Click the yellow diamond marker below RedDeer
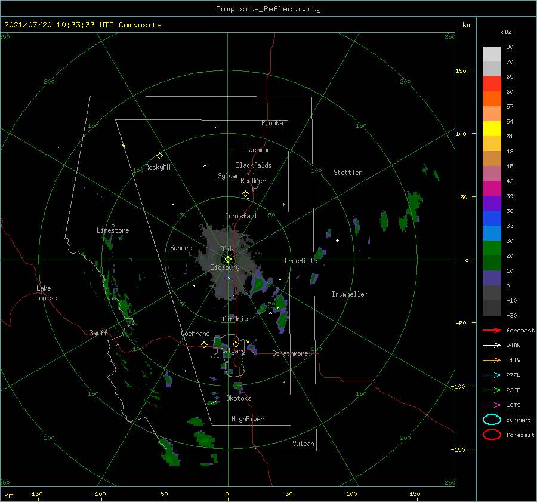This screenshot has width=537, height=502. coord(245,194)
